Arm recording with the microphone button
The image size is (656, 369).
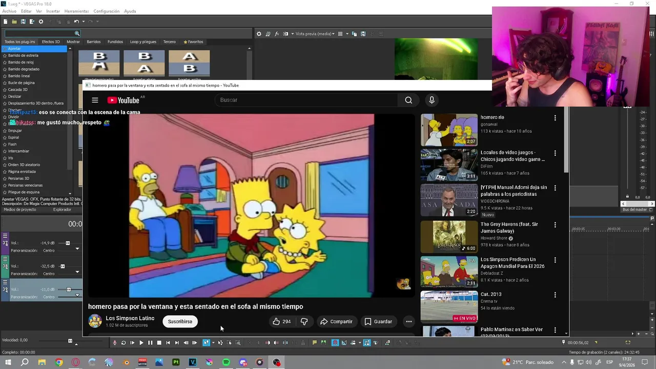115,343
